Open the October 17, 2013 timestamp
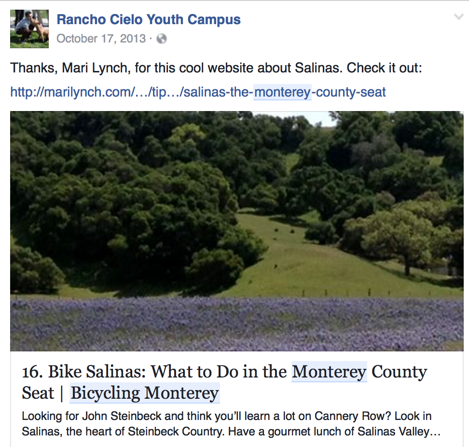The height and width of the screenshot is (447, 469). (101, 39)
